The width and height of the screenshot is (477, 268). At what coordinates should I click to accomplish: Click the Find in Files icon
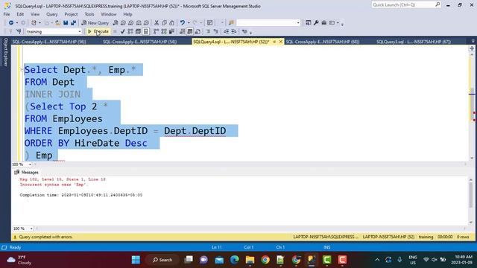click(x=231, y=23)
